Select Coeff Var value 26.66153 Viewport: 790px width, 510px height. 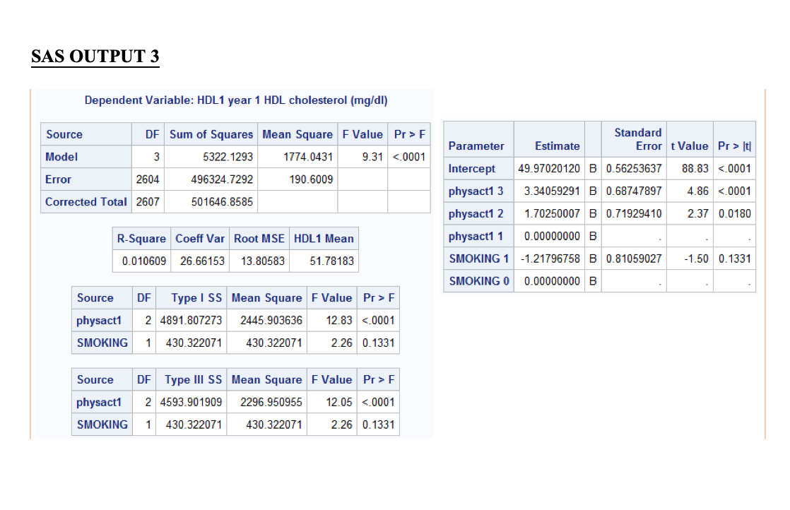(x=202, y=261)
